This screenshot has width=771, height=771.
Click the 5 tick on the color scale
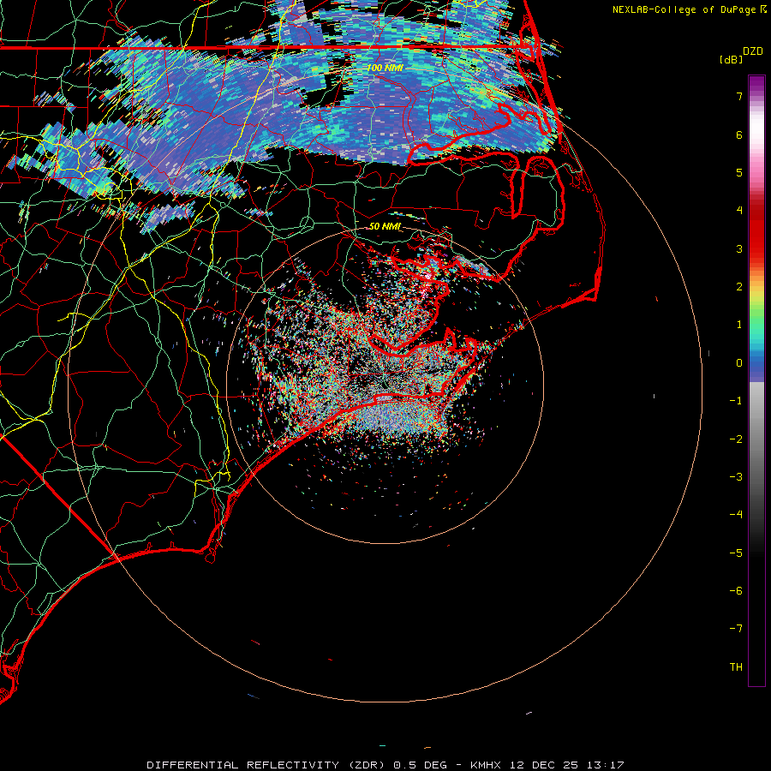click(x=739, y=172)
